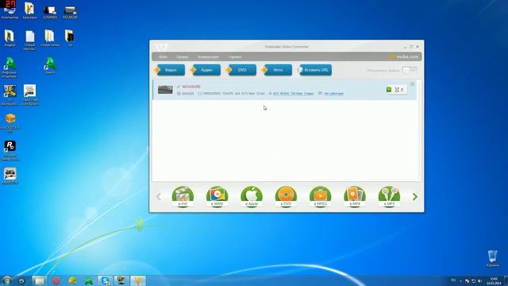The height and width of the screenshot is (286, 508).
Task: Open the 'Конвертация' menu
Action: pos(208,56)
